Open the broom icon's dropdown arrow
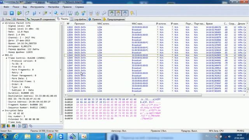249x140 pixels. [x=50, y=13]
